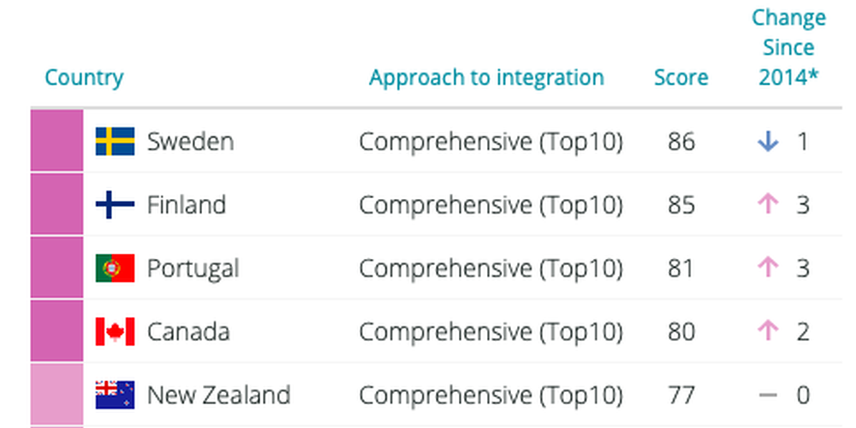
Task: Click Canada's pink up arrow
Action: [x=768, y=331]
